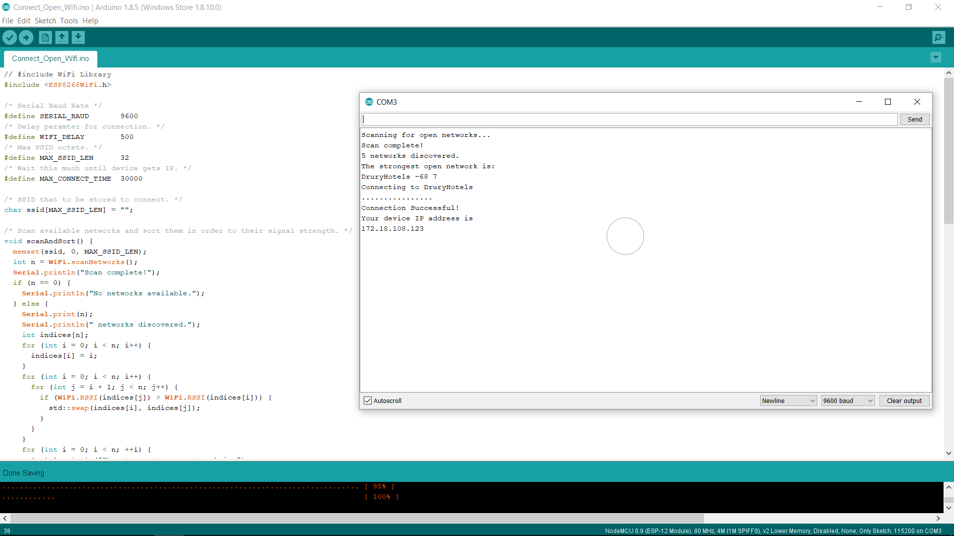Click the New sketch icon
954x536 pixels.
[x=45, y=37]
